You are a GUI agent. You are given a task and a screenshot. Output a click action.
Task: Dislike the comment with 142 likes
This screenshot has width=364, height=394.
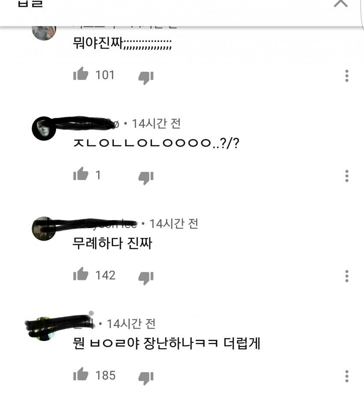pyautogui.click(x=146, y=278)
